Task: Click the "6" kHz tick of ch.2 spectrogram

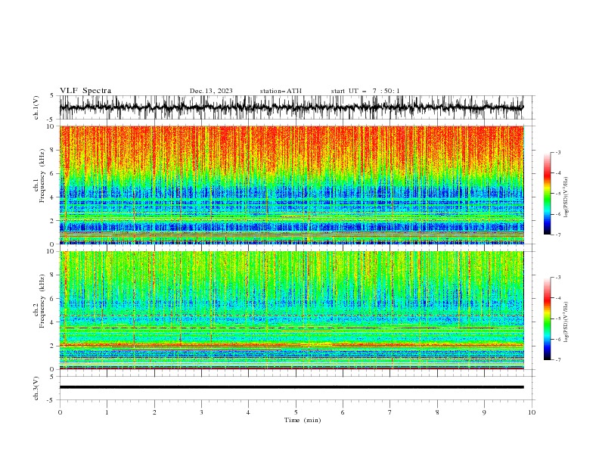Action: tap(53, 299)
